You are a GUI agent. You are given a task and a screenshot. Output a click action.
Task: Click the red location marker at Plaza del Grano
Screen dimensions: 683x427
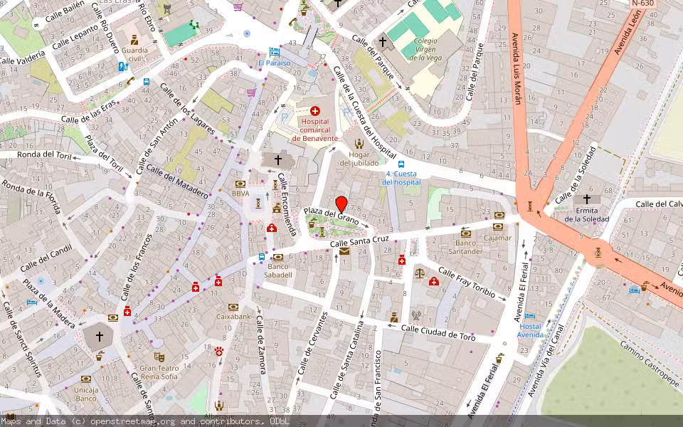343,204
